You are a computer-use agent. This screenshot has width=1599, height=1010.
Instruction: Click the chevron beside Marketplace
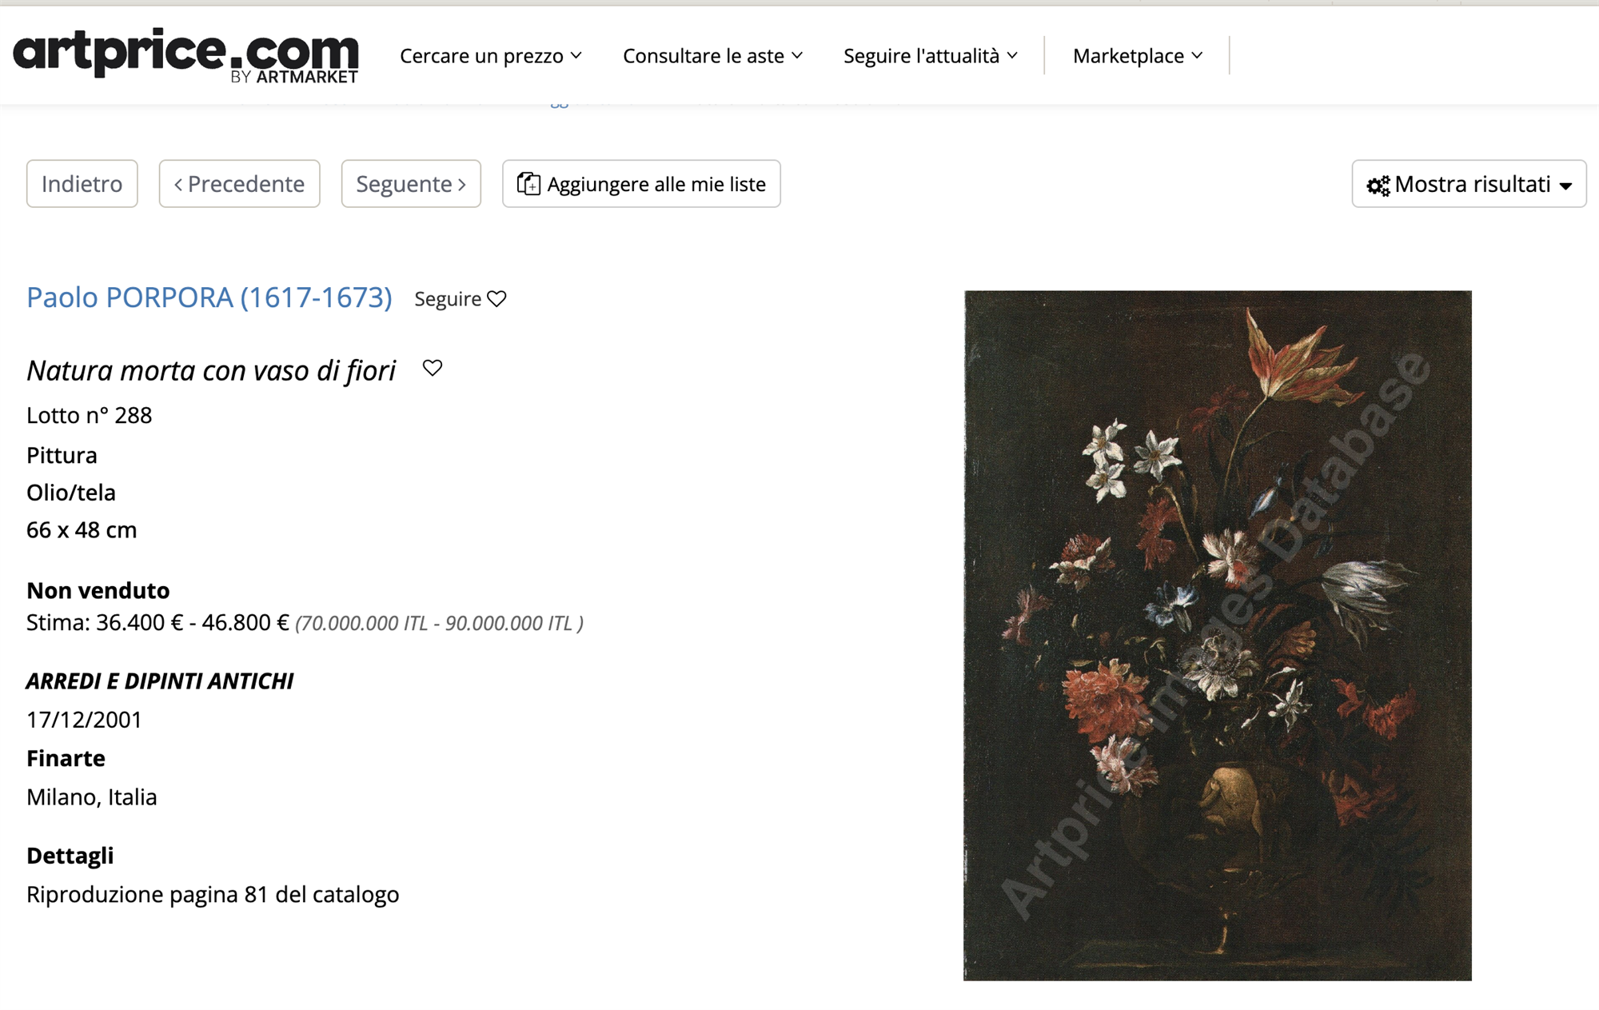pyautogui.click(x=1197, y=56)
